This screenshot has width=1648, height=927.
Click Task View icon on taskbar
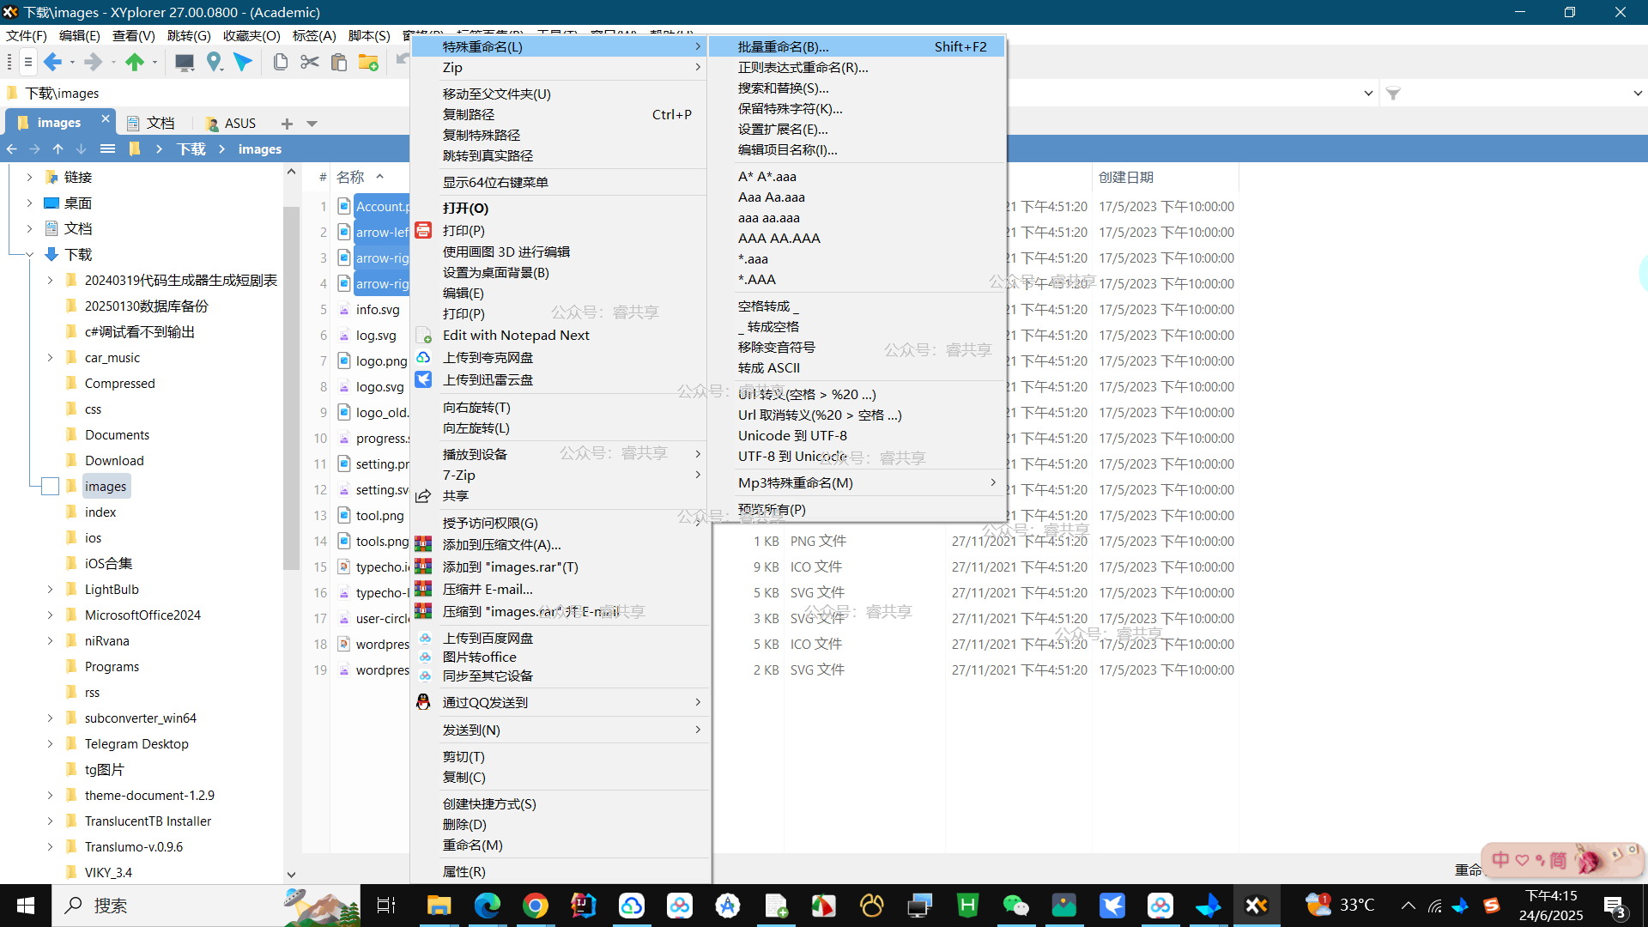coord(386,906)
